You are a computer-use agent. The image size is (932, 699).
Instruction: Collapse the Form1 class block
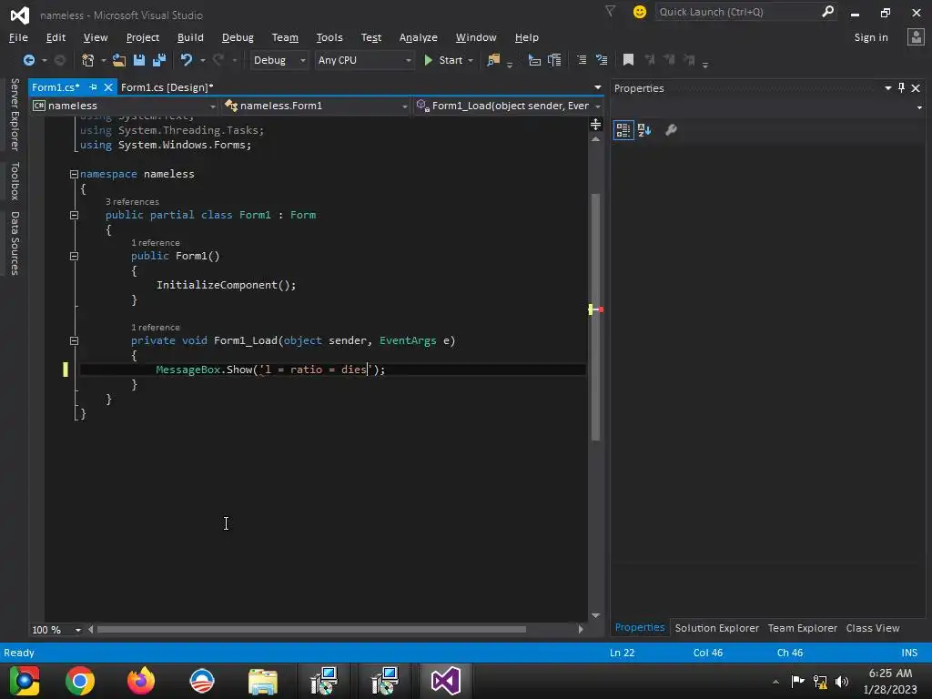pyautogui.click(x=74, y=215)
